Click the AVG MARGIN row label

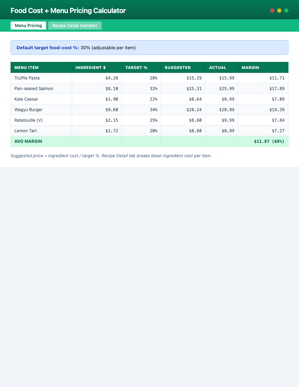[28, 141]
